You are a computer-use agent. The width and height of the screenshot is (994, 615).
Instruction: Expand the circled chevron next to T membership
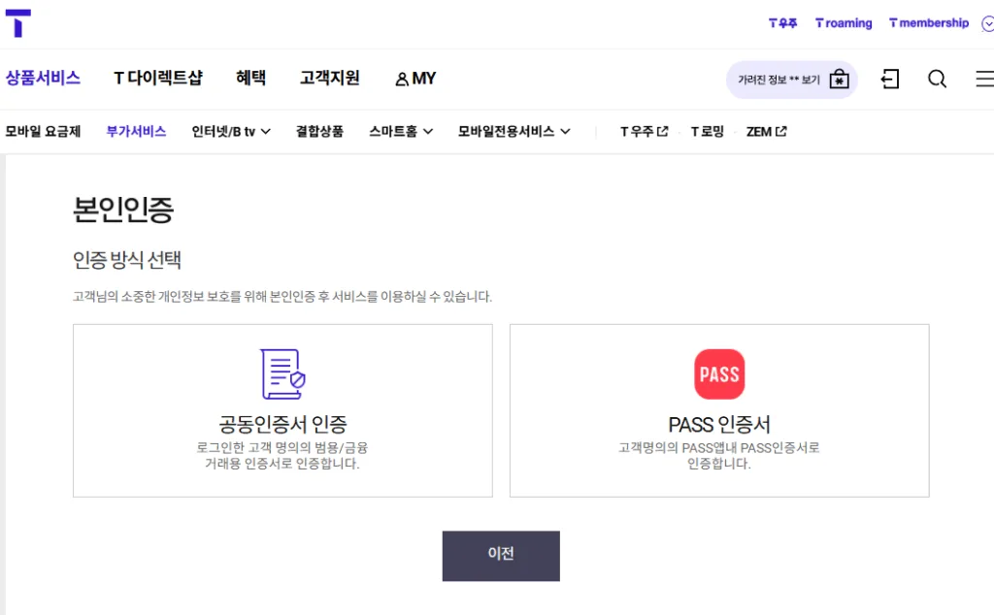(987, 24)
